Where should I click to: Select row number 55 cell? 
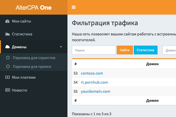point(76,91)
